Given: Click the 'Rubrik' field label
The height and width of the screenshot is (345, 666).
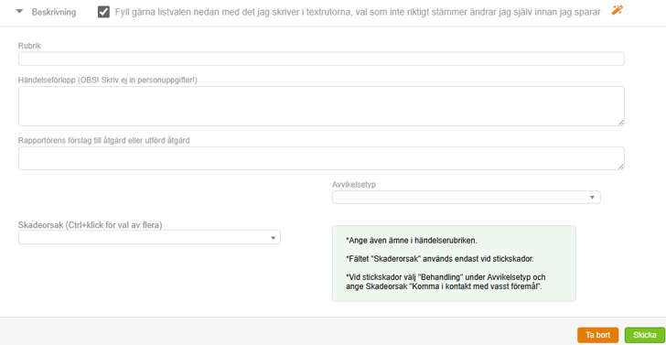Looking at the screenshot, I should 29,46.
